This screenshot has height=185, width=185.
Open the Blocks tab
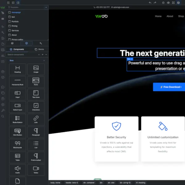tap(39, 49)
